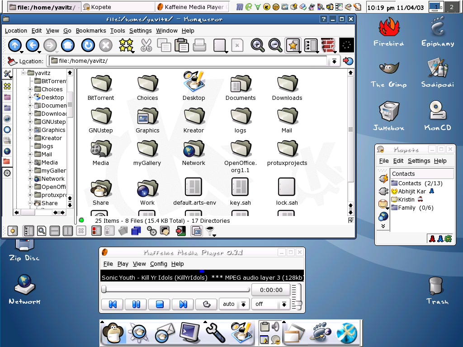Open the location history dropdown arrow
This screenshot has width=463, height=347.
pyautogui.click(x=334, y=61)
